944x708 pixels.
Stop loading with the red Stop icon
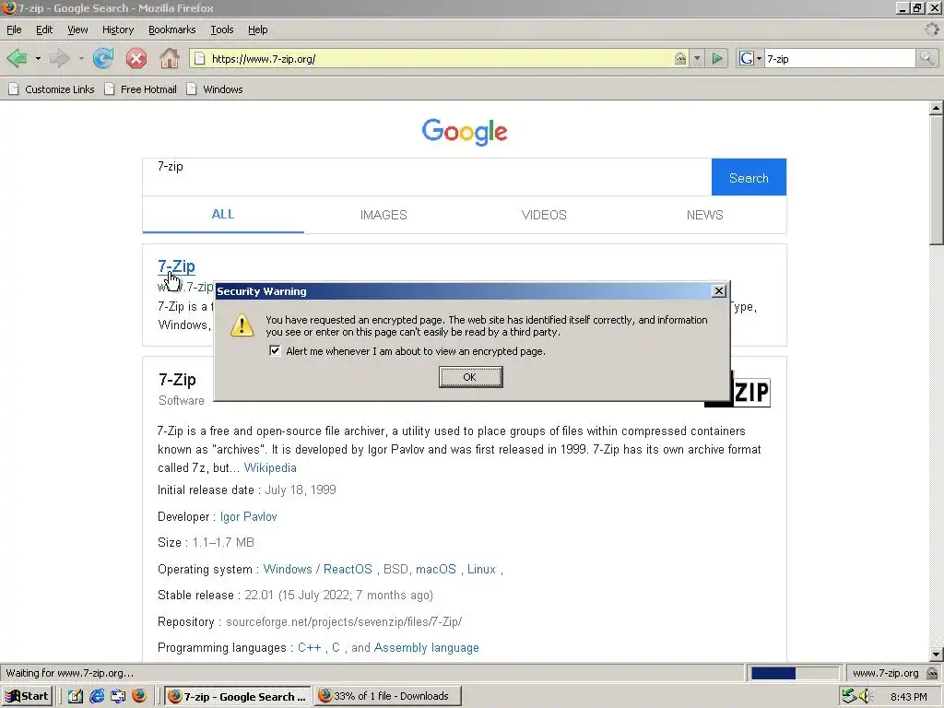[x=136, y=58]
